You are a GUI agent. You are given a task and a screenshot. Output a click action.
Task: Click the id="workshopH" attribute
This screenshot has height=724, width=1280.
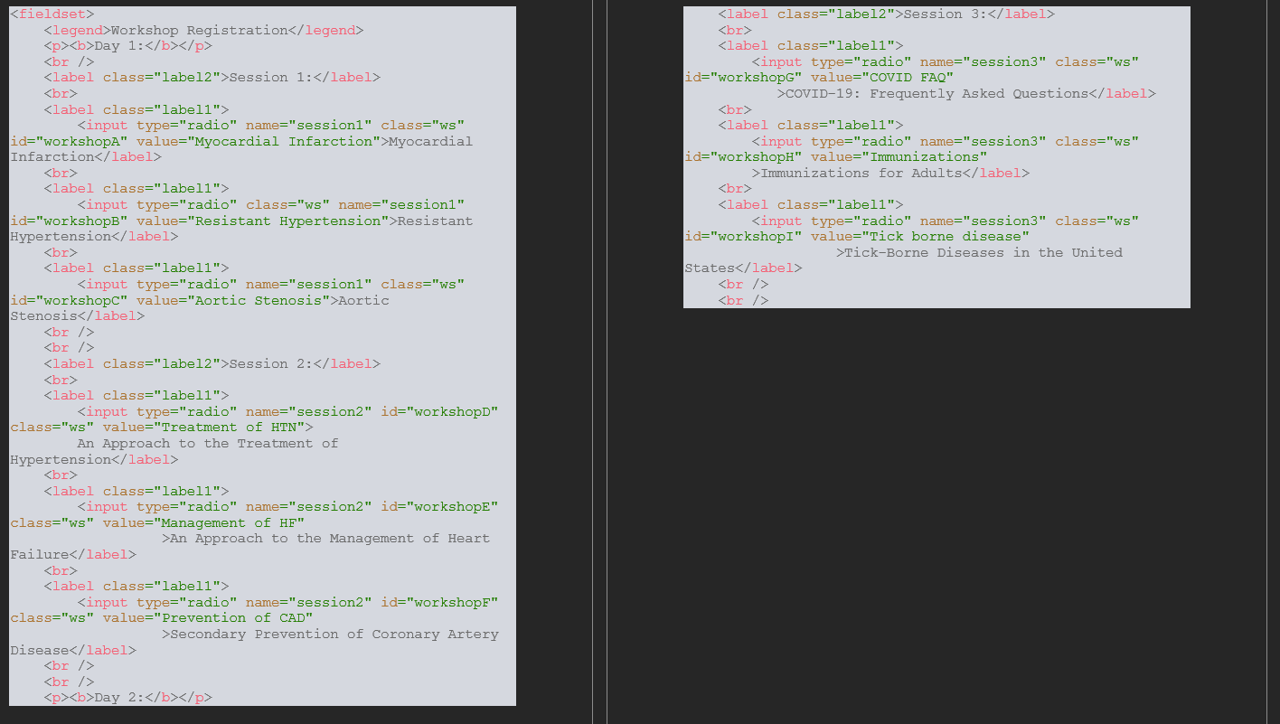(744, 157)
